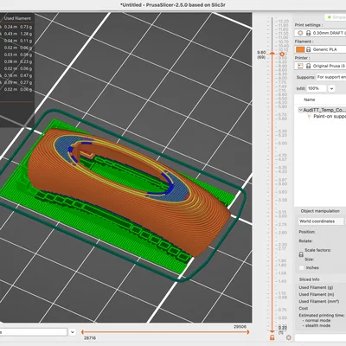The image size is (346, 346).
Task: Click the view type combo box field at bottom left
Action: click(34, 332)
